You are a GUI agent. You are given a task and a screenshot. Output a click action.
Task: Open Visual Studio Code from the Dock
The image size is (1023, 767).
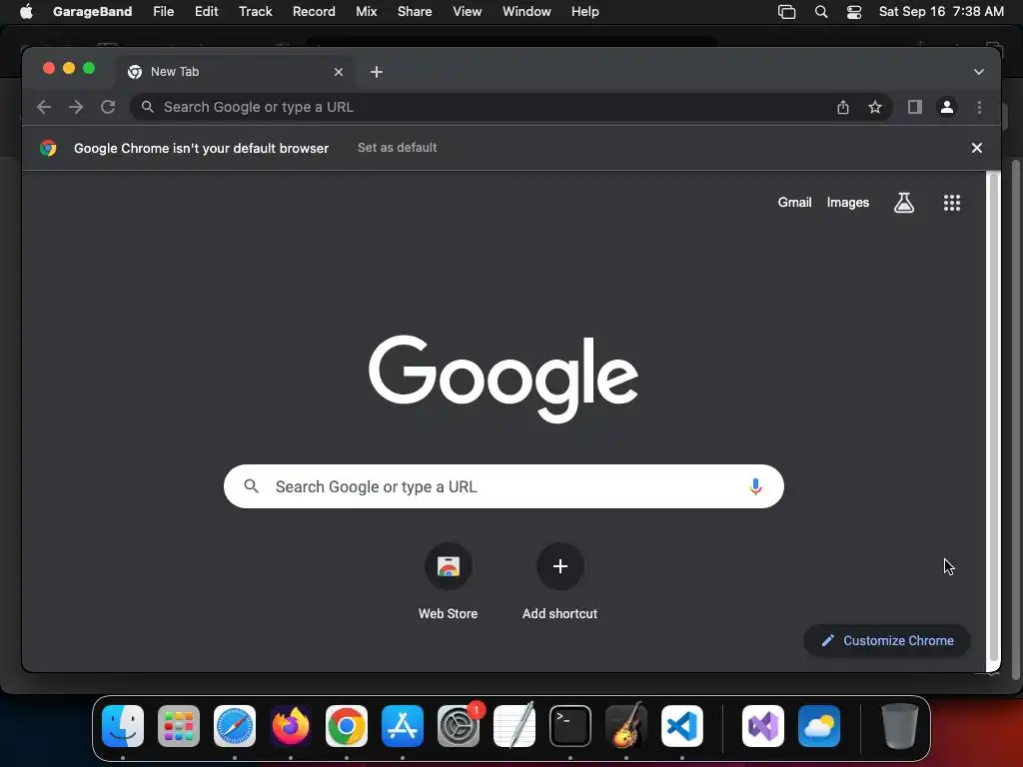[682, 726]
